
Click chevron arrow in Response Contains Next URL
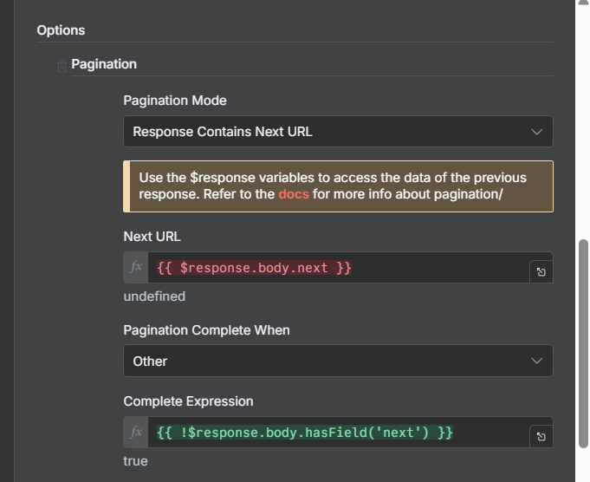click(536, 132)
